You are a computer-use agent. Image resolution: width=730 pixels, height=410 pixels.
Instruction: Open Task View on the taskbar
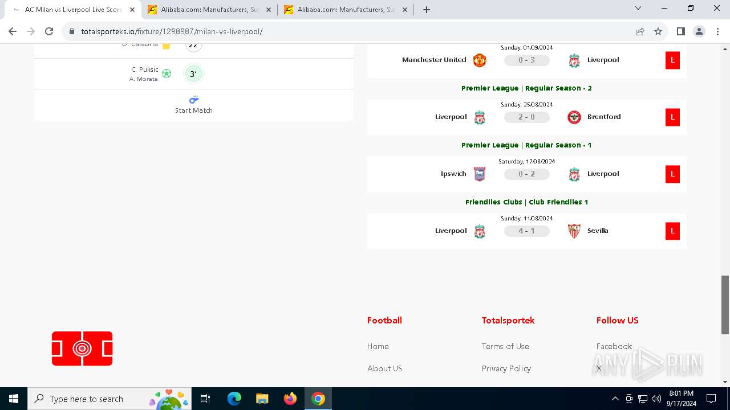[205, 399]
